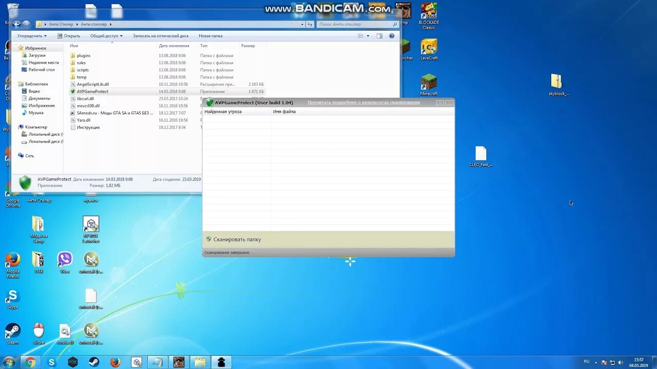Select the vorbis.dll desktop file

[x=65, y=334]
